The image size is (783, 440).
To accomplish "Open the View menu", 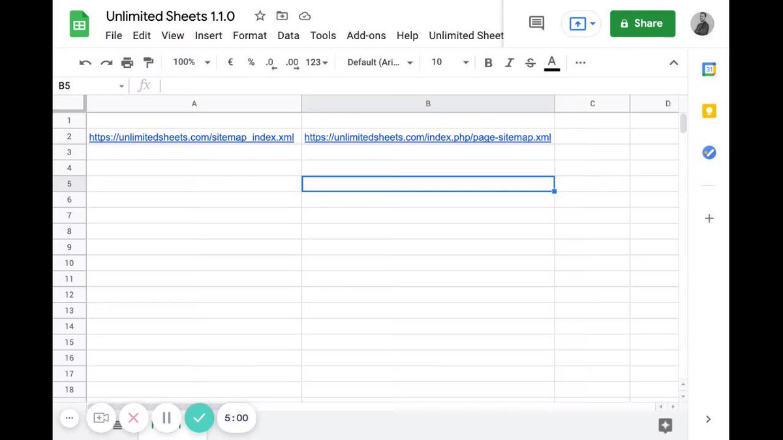I will [173, 36].
